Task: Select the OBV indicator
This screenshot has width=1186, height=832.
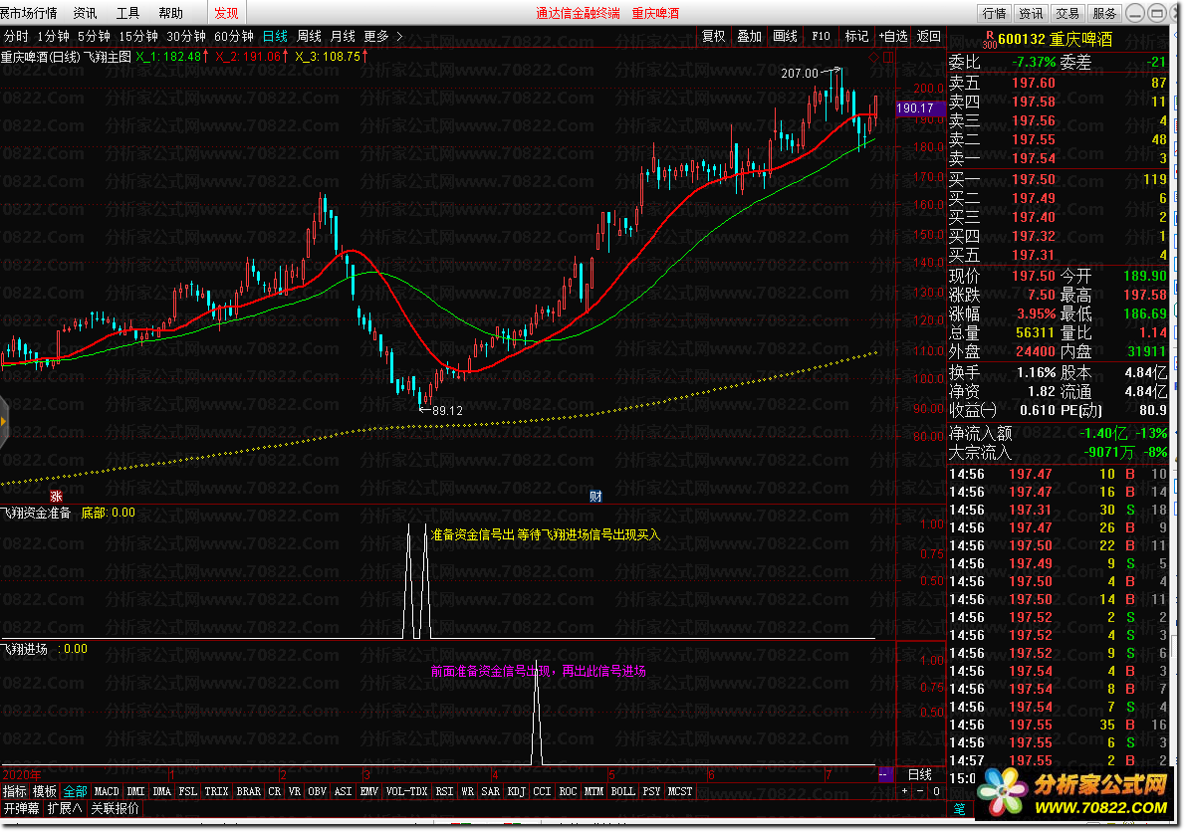Action: click(317, 791)
